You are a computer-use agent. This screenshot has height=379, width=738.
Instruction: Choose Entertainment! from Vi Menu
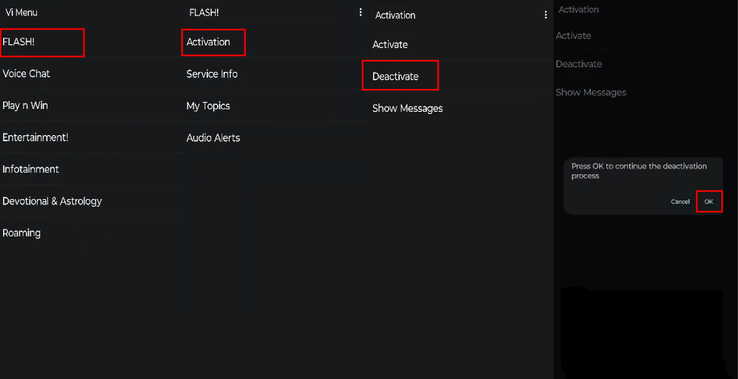35,137
